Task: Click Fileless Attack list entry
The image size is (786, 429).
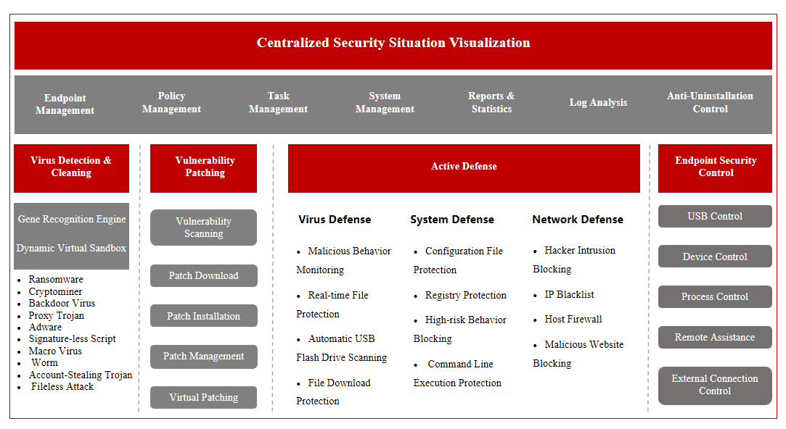Action: pyautogui.click(x=62, y=386)
